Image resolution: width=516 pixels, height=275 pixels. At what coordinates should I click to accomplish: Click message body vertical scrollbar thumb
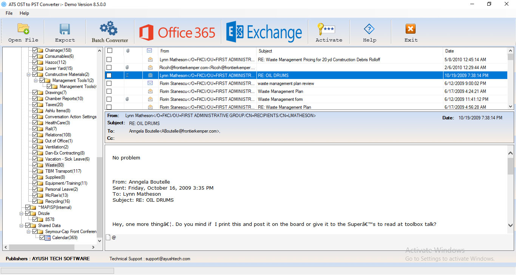tap(510, 166)
